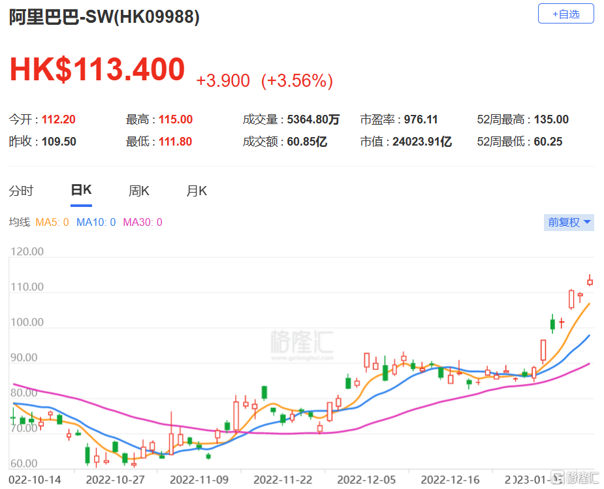Click the MA30 moving average label
The image size is (604, 489).
click(x=142, y=222)
